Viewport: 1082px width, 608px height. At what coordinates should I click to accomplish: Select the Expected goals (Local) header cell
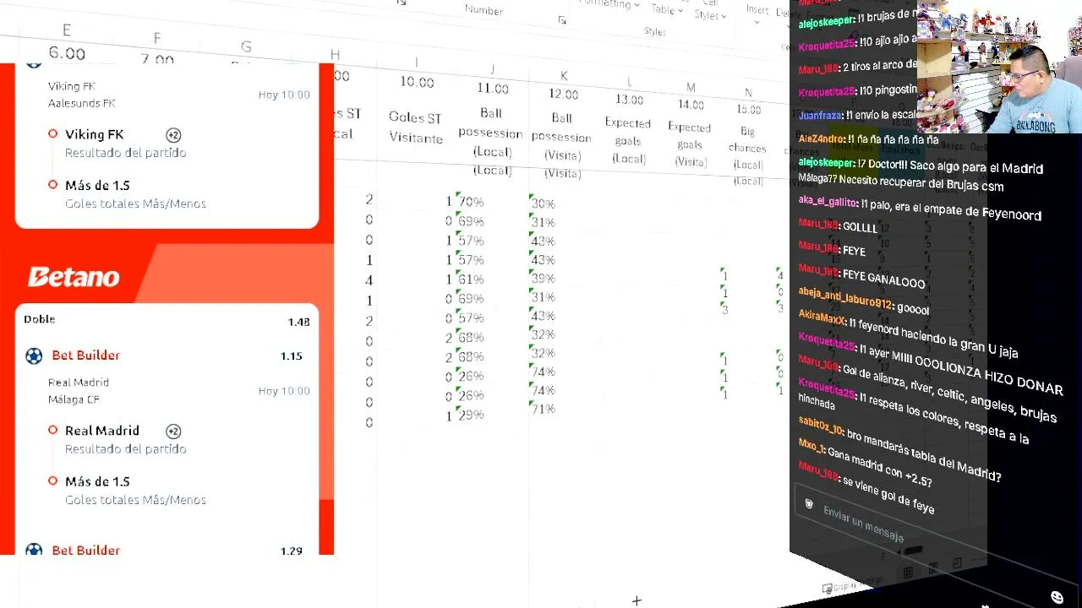coord(628,140)
